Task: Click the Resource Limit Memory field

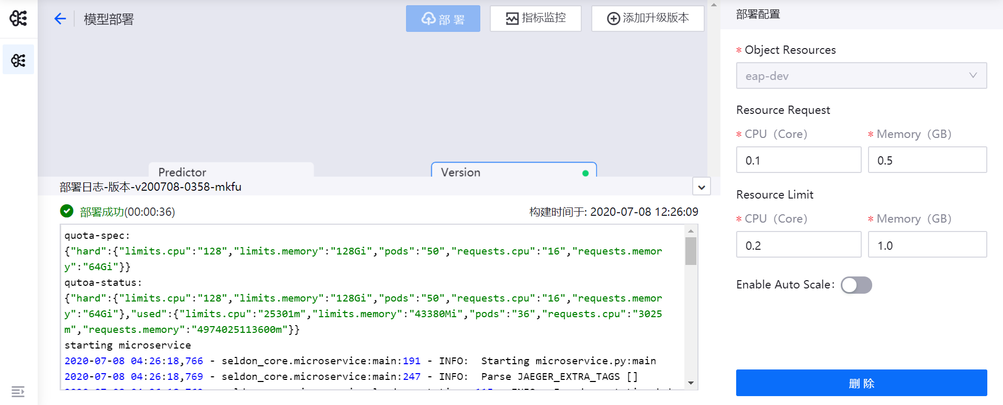Action: pos(927,245)
